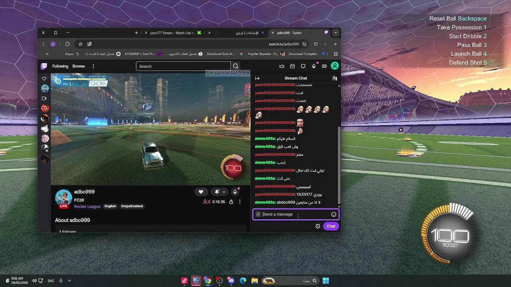Screen dimensions: 511x287
Task: Click the bits gem button below the video
Action: point(235,192)
